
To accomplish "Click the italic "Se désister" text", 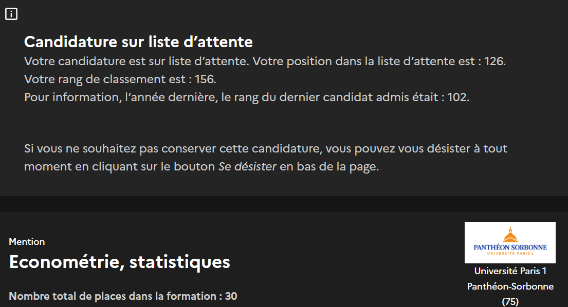I will pos(248,167).
